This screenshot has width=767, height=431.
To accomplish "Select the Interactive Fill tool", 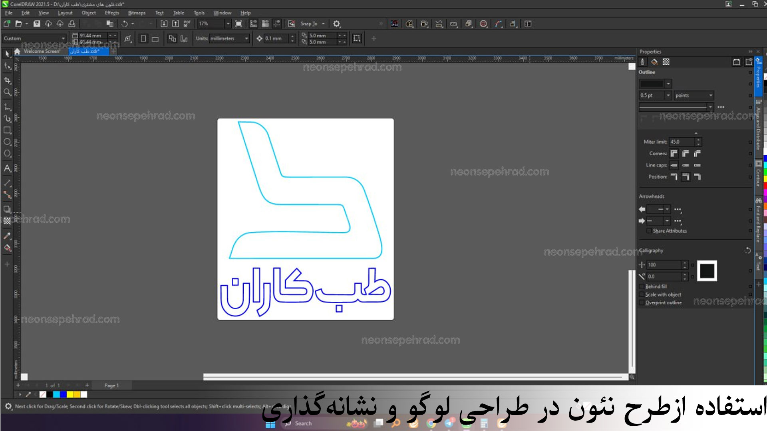I will click(7, 248).
